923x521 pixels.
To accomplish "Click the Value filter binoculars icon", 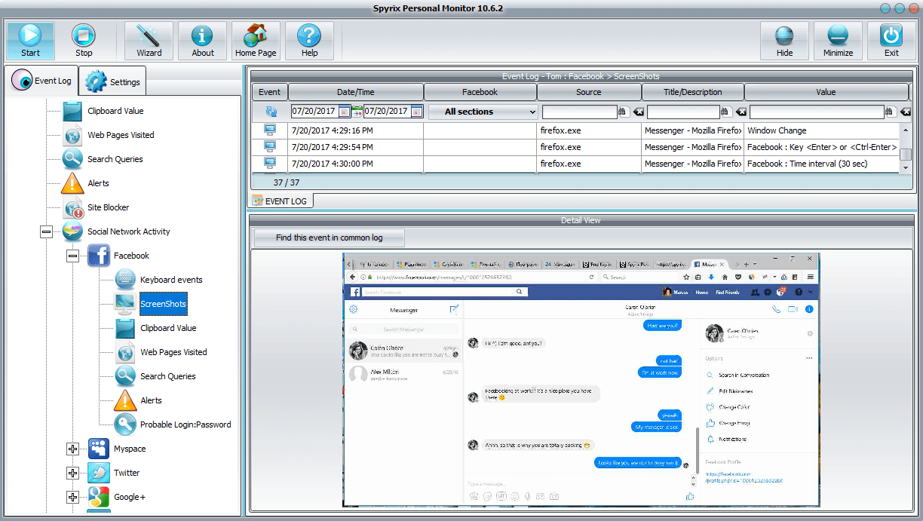I will tap(891, 112).
